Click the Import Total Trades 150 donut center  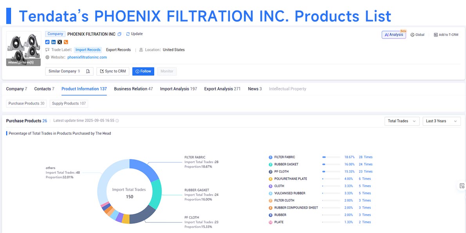[x=129, y=193]
